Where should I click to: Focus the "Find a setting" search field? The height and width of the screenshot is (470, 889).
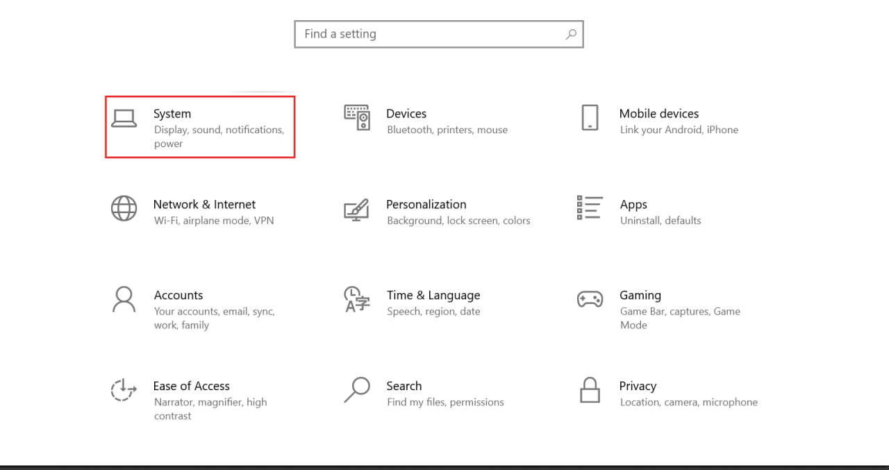click(431, 34)
